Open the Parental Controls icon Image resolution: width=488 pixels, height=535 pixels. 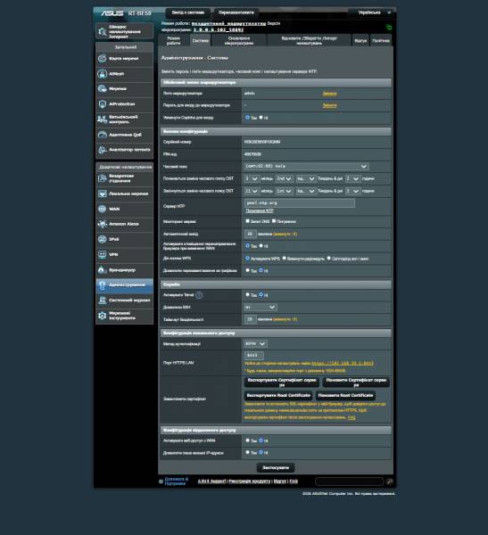102,119
